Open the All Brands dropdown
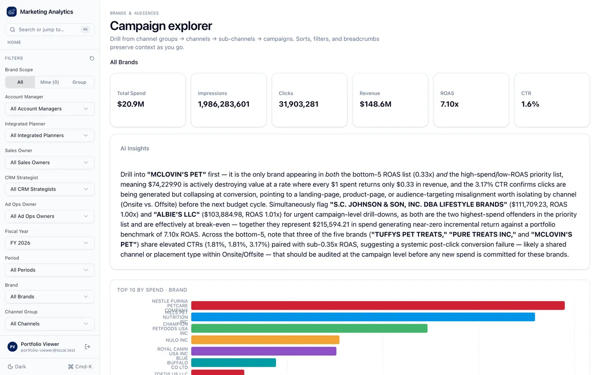This screenshot has height=375, width=600. 50,297
